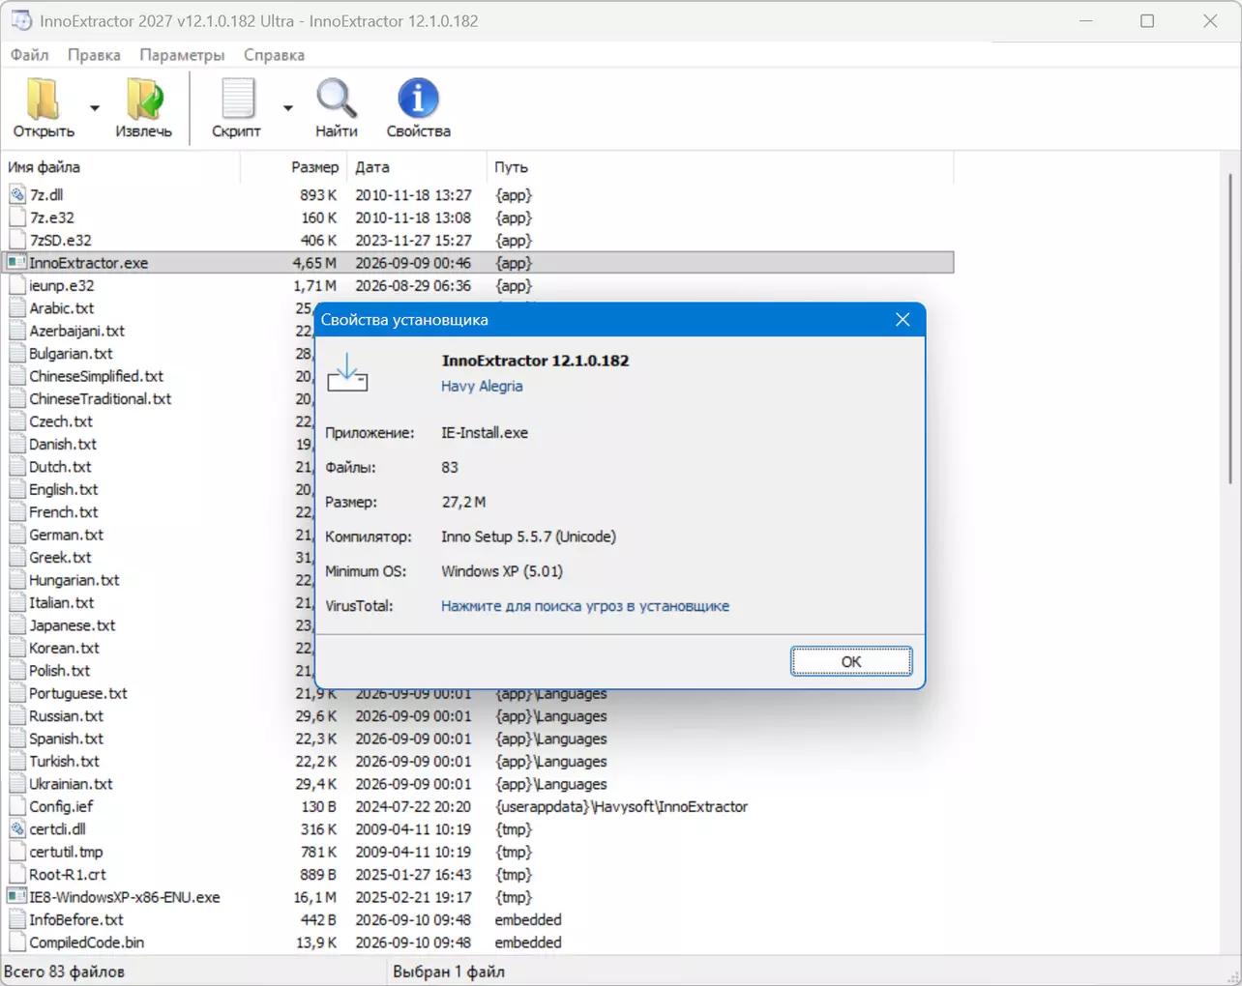Select the Korean.txt file name
The width and height of the screenshot is (1242, 986).
[64, 648]
